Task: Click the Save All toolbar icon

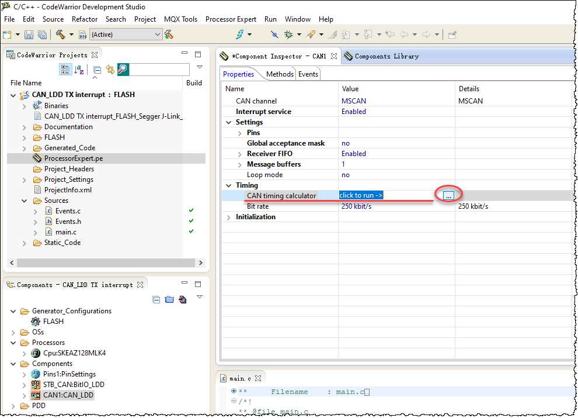Action: click(43, 34)
